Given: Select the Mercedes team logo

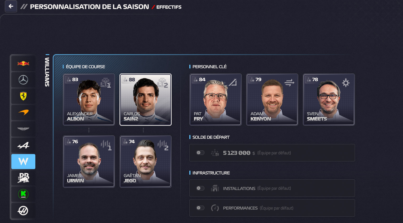Looking at the screenshot, I should tap(23, 80).
